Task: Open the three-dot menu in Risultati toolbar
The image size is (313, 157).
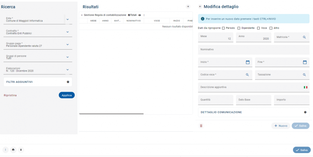Action: click(x=144, y=15)
